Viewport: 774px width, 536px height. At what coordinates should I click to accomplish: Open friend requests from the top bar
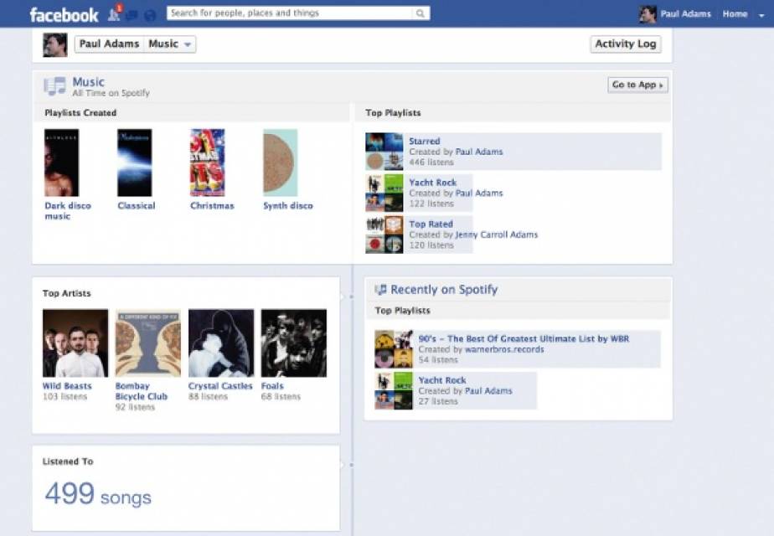[x=113, y=13]
